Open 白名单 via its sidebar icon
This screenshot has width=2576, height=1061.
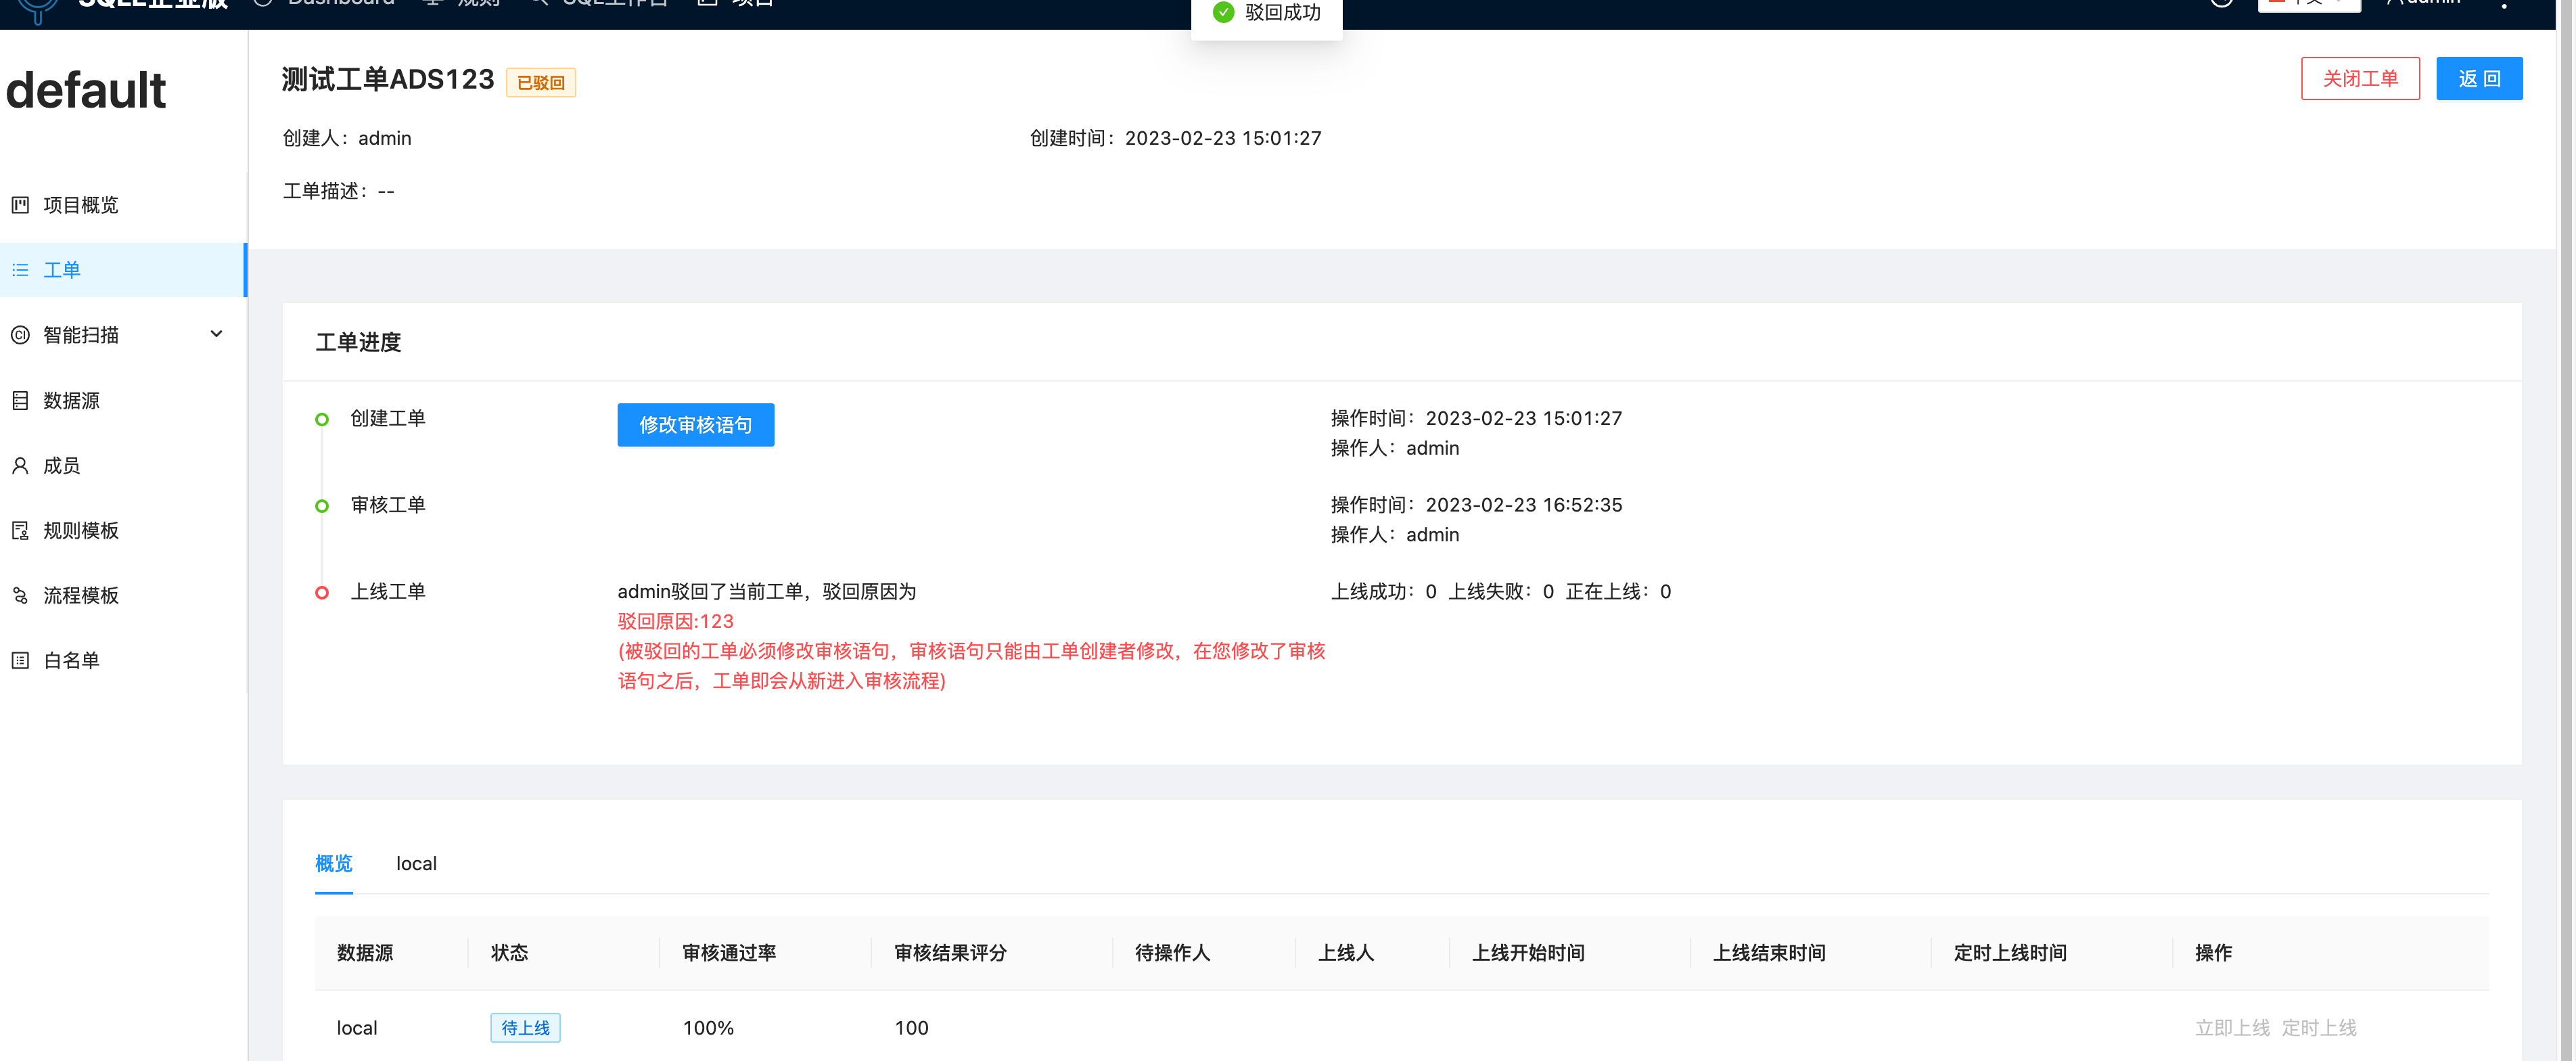tap(21, 660)
